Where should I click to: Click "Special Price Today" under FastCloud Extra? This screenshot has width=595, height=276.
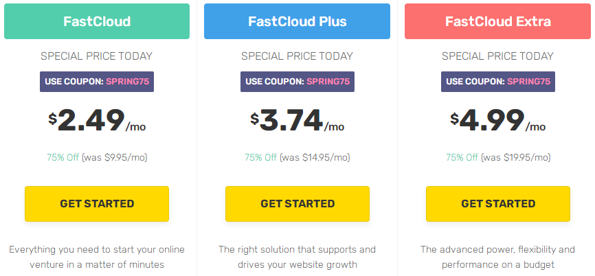click(497, 56)
